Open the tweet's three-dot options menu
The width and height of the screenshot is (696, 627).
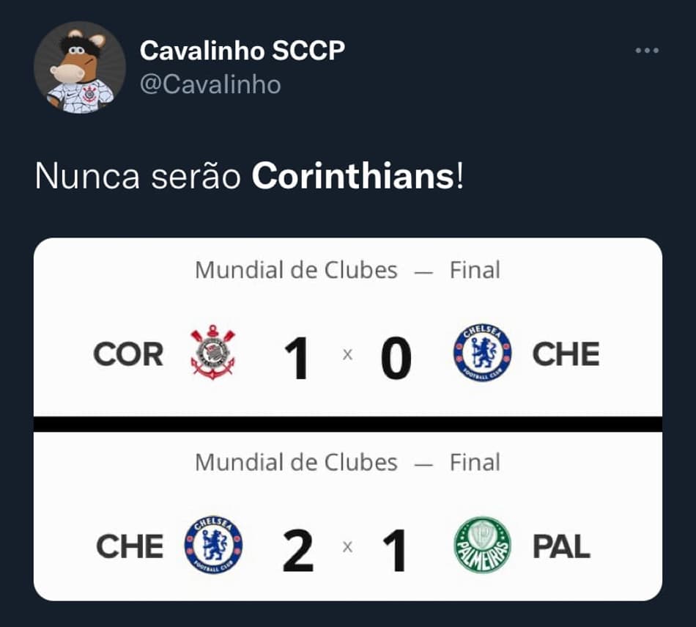click(x=647, y=51)
